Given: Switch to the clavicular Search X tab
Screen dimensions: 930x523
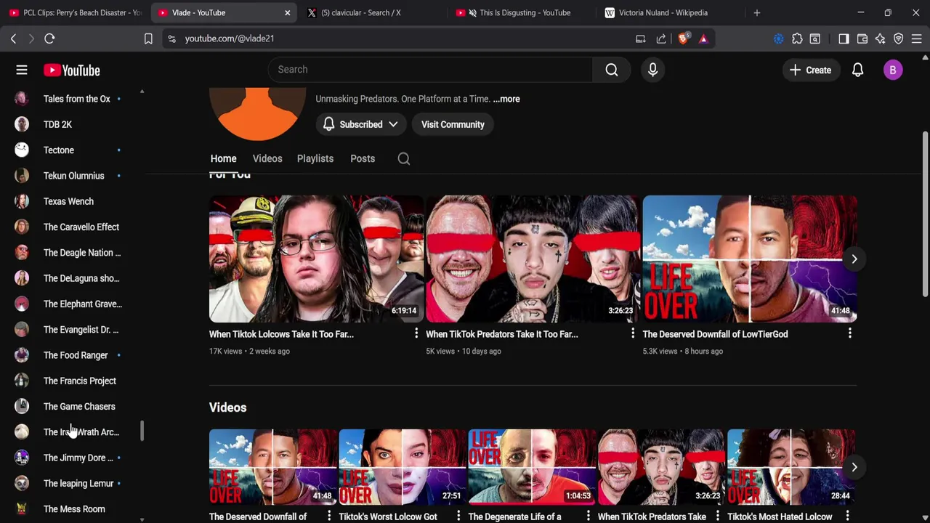Looking at the screenshot, I should (372, 12).
